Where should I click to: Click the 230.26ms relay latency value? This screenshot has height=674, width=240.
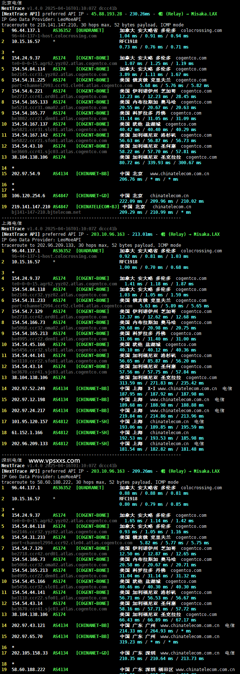tap(140, 14)
